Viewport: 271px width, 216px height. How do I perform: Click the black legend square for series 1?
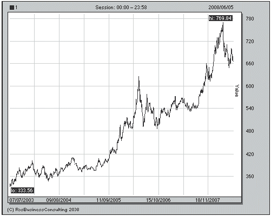[x=12, y=8]
